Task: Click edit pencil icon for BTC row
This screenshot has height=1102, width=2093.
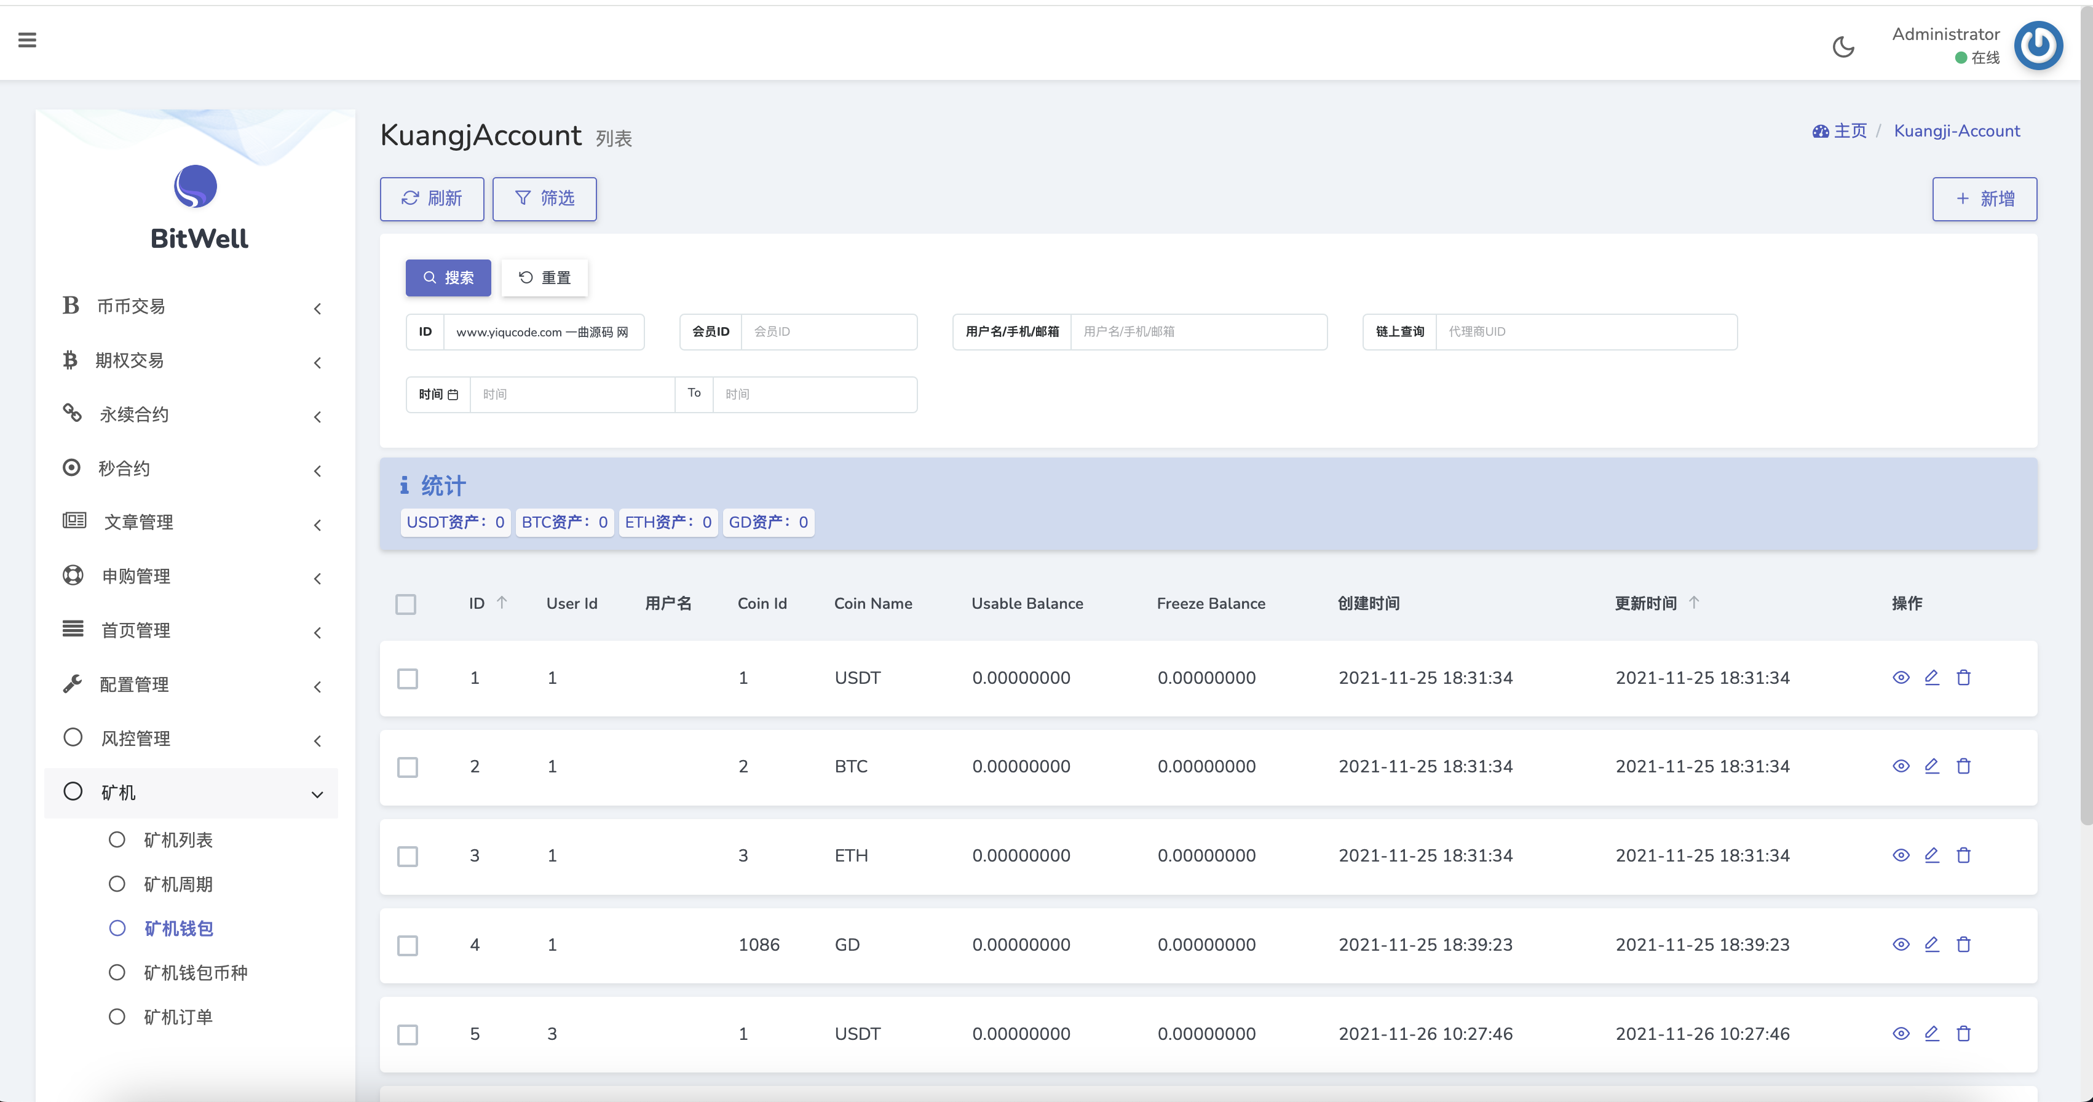Action: point(1931,766)
